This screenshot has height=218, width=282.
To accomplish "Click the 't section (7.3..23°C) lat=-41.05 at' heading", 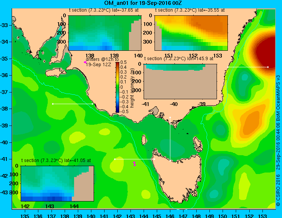I will [x=56, y=160].
